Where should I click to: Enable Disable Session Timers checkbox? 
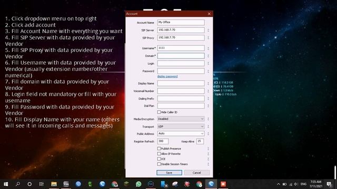(x=159, y=164)
